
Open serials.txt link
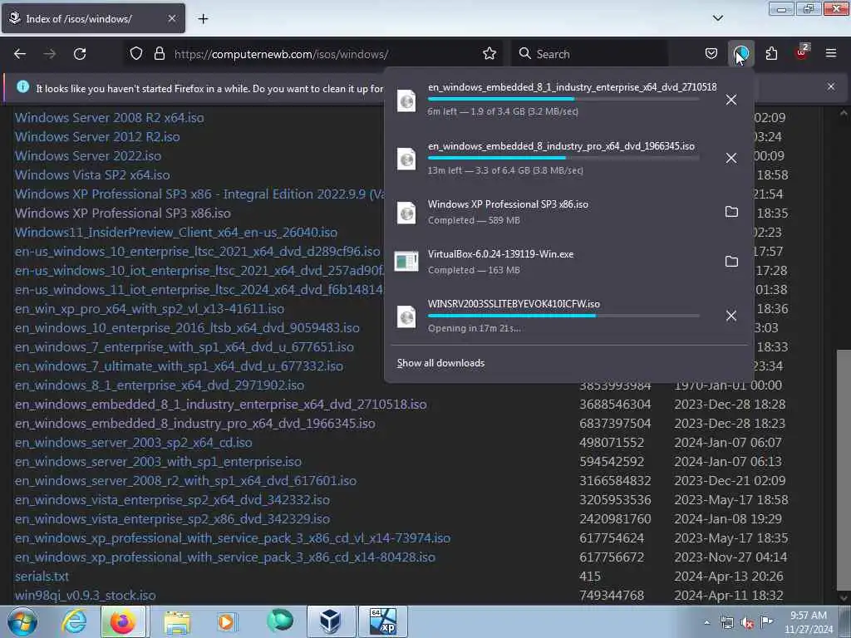pyautogui.click(x=42, y=577)
